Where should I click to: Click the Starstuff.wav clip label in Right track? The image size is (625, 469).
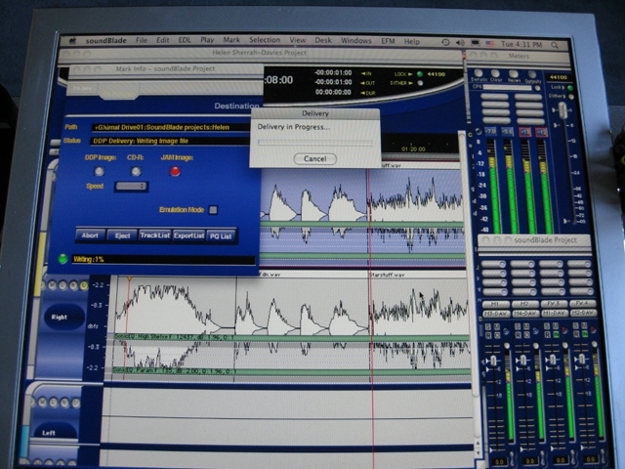tap(387, 275)
